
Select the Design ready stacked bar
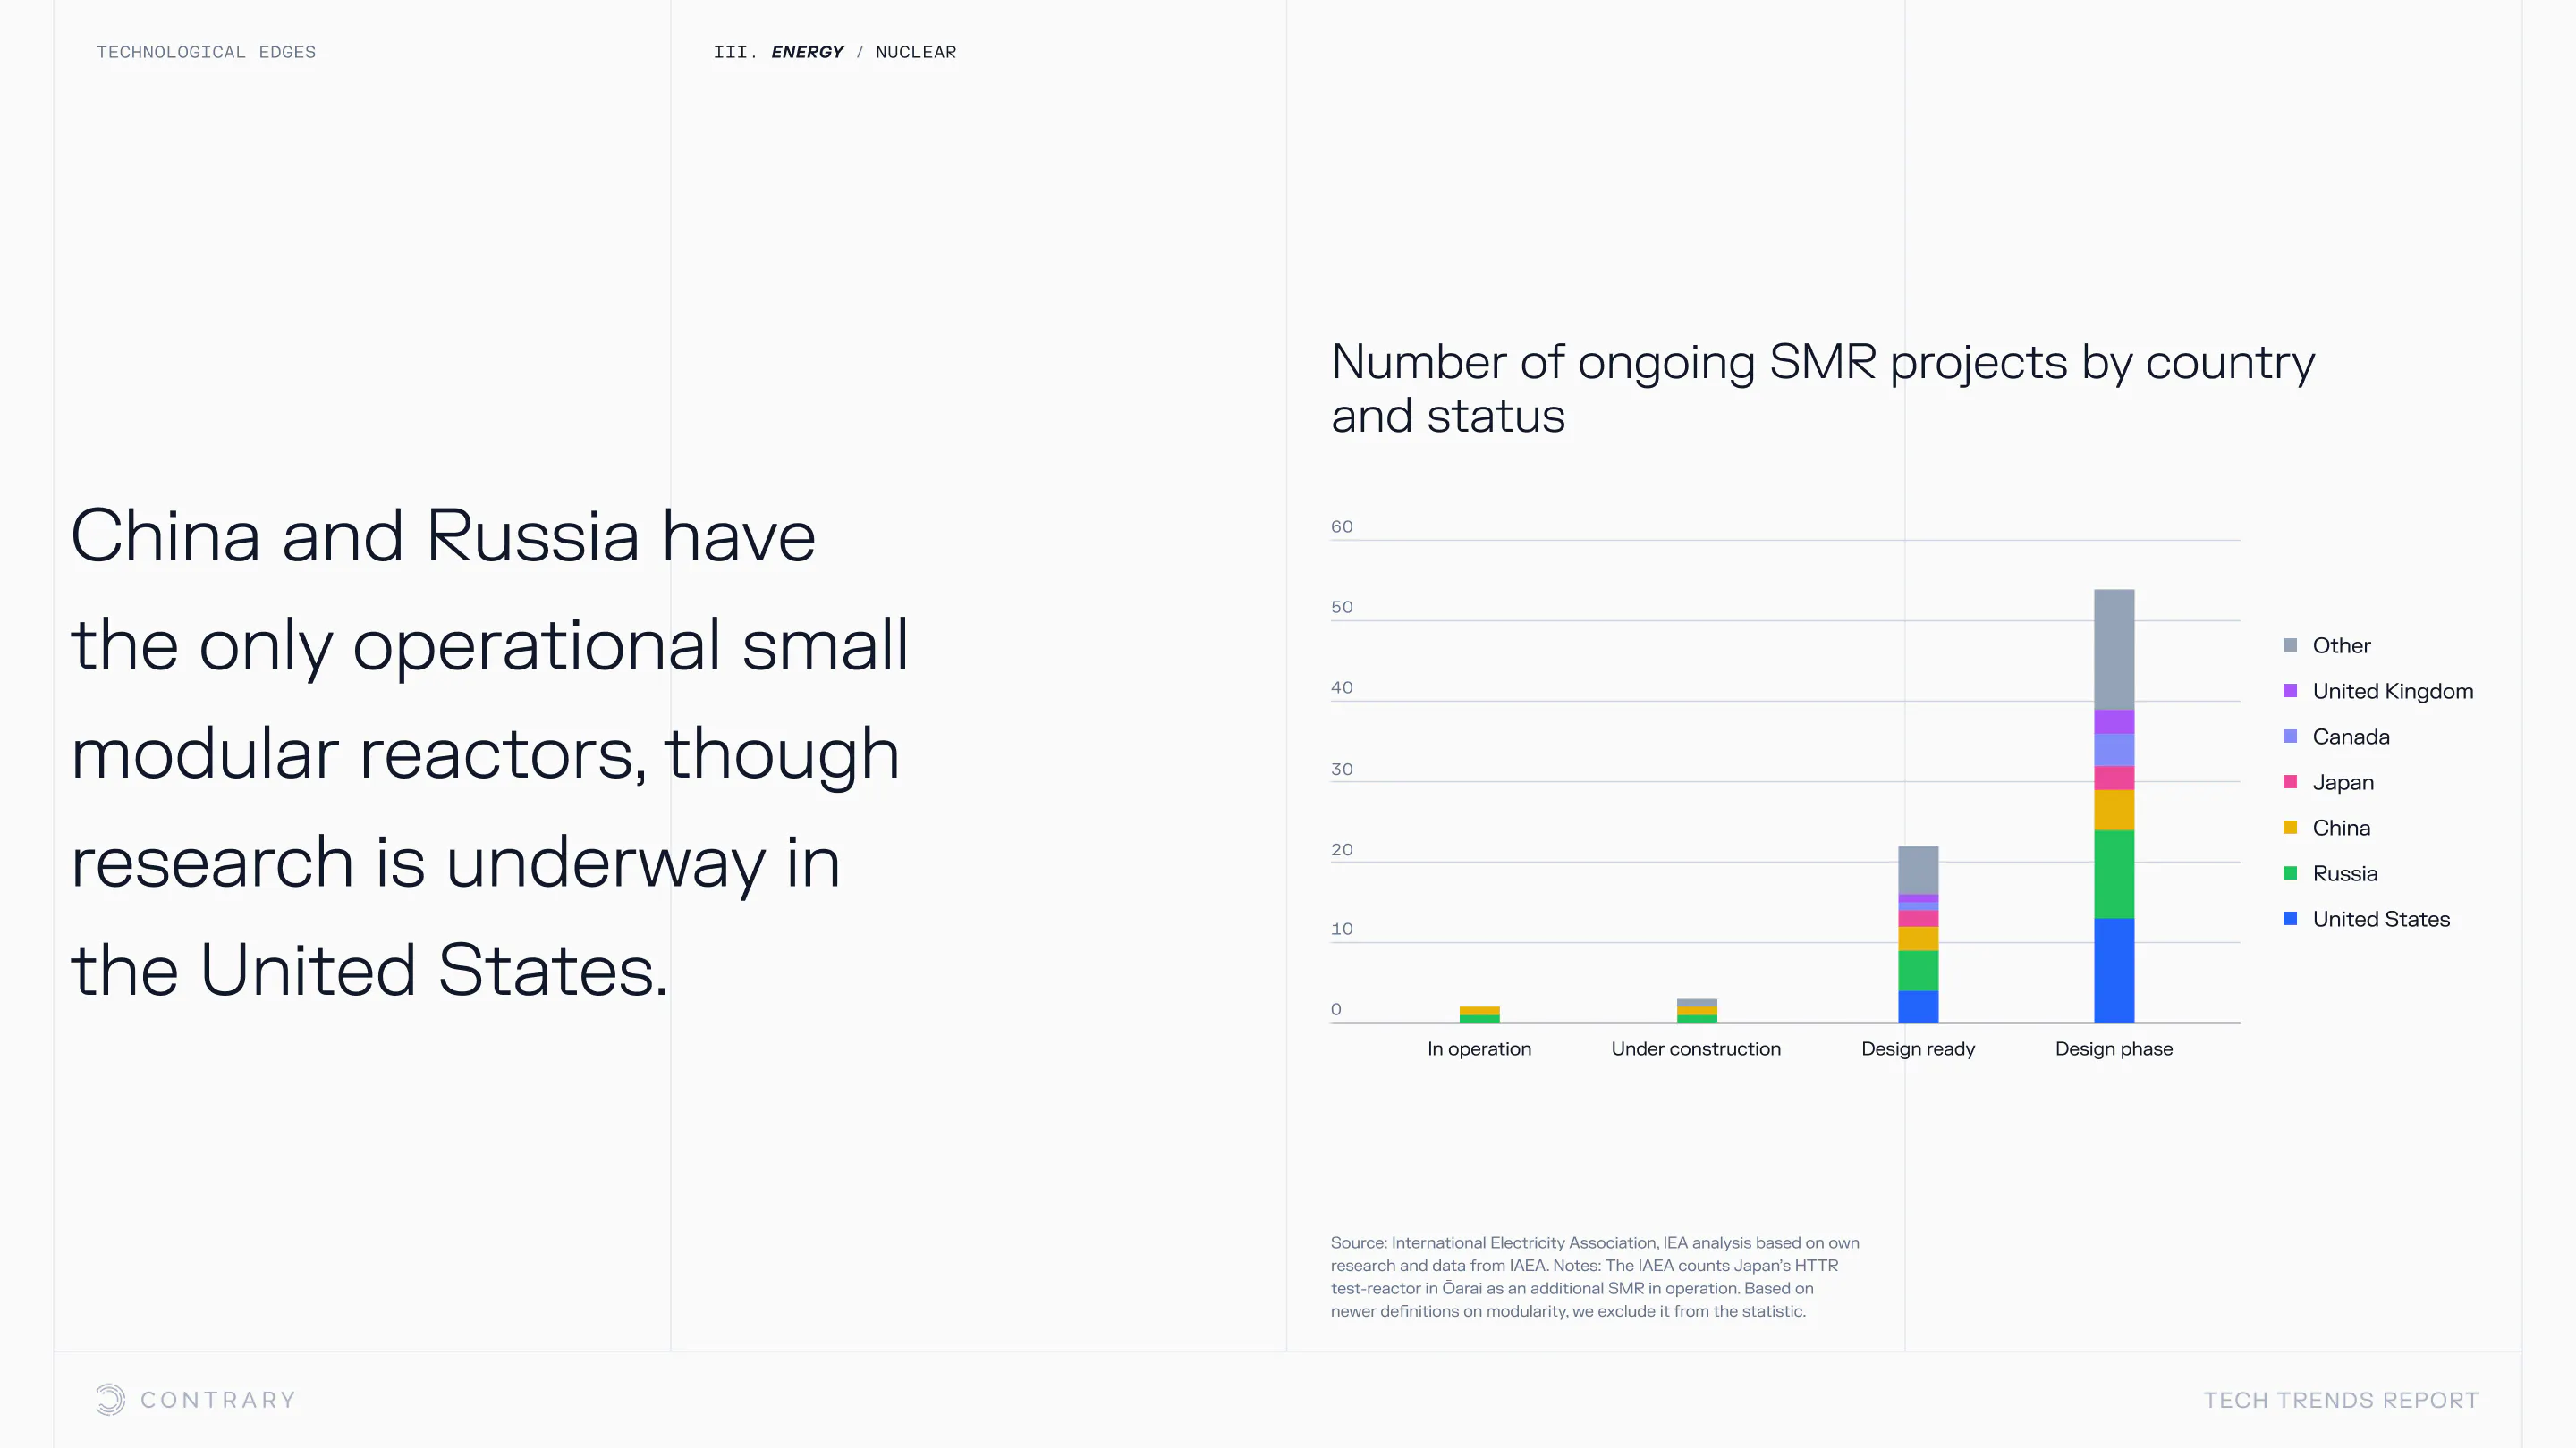click(x=1918, y=934)
